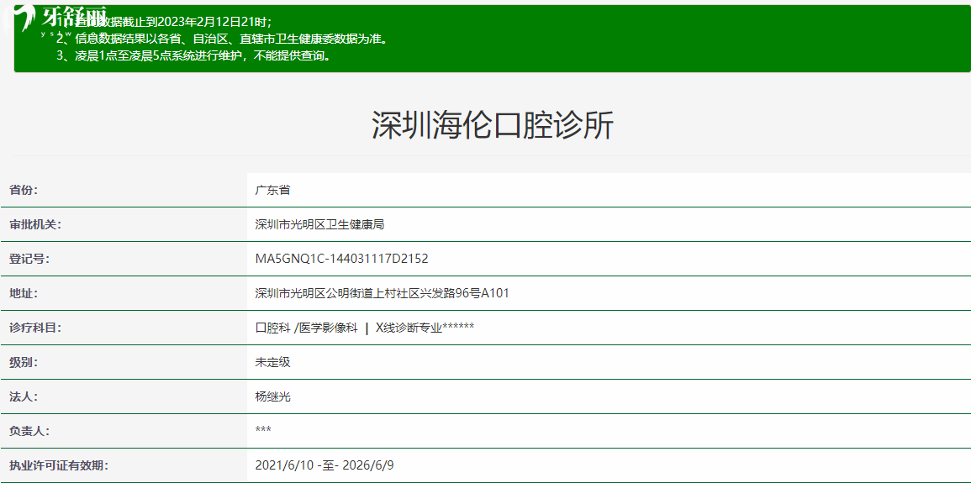Viewport: 971px width, 483px height.
Task: Select address text 兴发路96号A101
Action: (x=464, y=293)
